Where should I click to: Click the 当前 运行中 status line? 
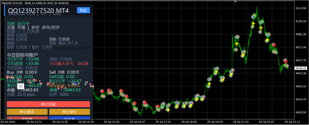pyautogui.click(x=18, y=23)
